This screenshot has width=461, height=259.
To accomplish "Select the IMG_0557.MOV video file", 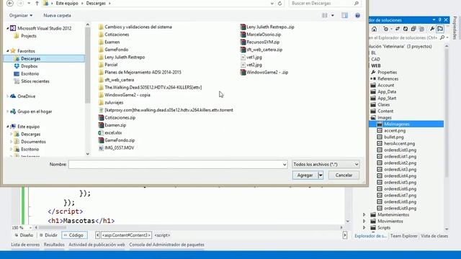I will pyautogui.click(x=116, y=147).
